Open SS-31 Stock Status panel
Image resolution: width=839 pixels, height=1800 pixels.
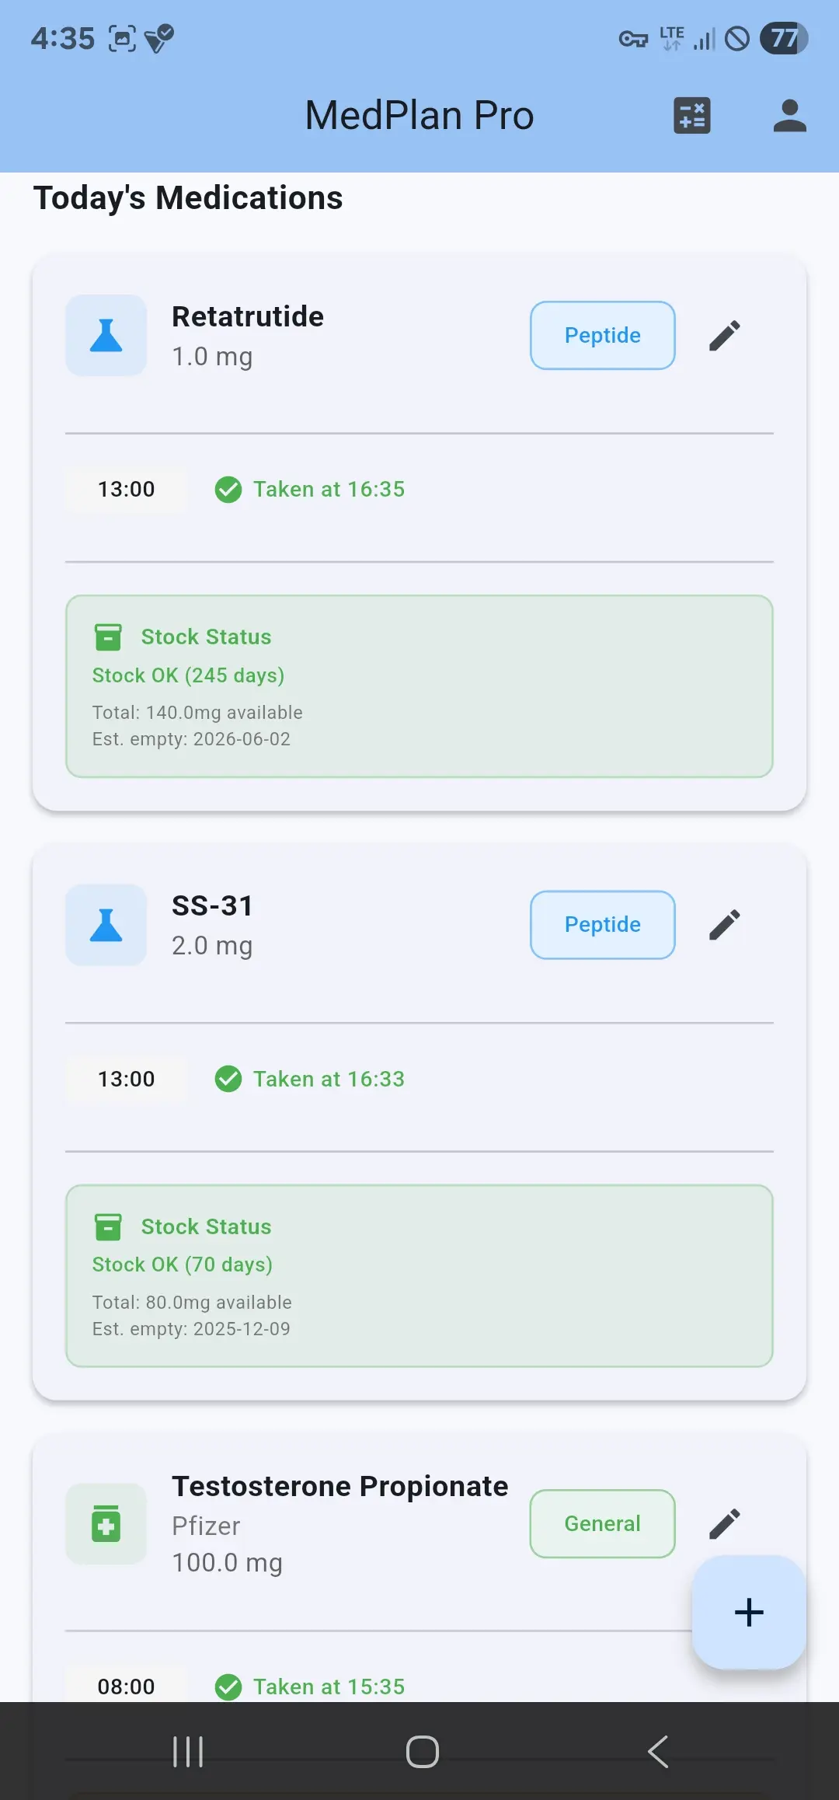[419, 1275]
